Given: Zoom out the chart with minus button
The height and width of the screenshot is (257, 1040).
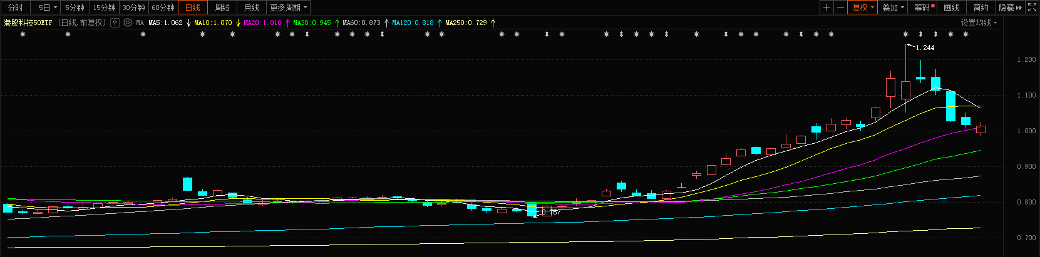Looking at the screenshot, I should [x=841, y=8].
